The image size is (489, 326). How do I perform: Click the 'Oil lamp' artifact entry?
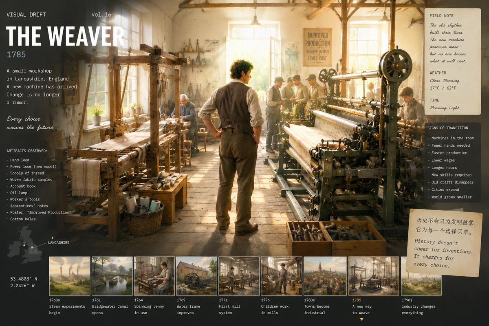coord(17,193)
